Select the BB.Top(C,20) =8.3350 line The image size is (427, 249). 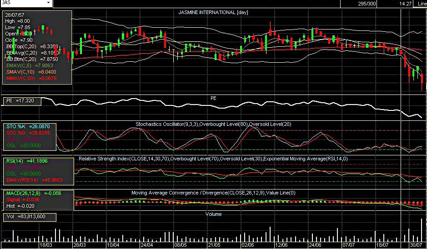click(x=31, y=46)
